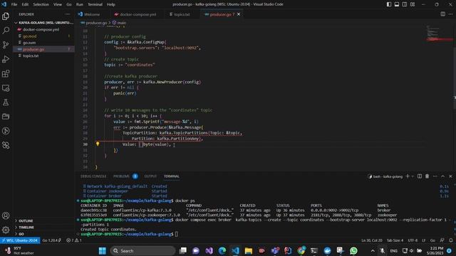Open the Search view in activity bar
The height and width of the screenshot is (256, 456).
[6, 31]
